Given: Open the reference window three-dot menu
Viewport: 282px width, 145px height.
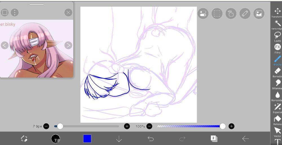Looking at the screenshot, I should (15, 12).
